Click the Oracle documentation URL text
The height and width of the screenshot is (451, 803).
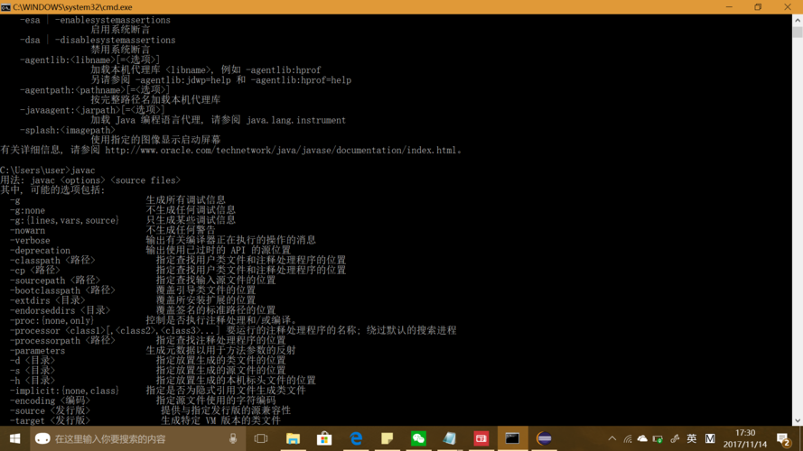click(281, 151)
